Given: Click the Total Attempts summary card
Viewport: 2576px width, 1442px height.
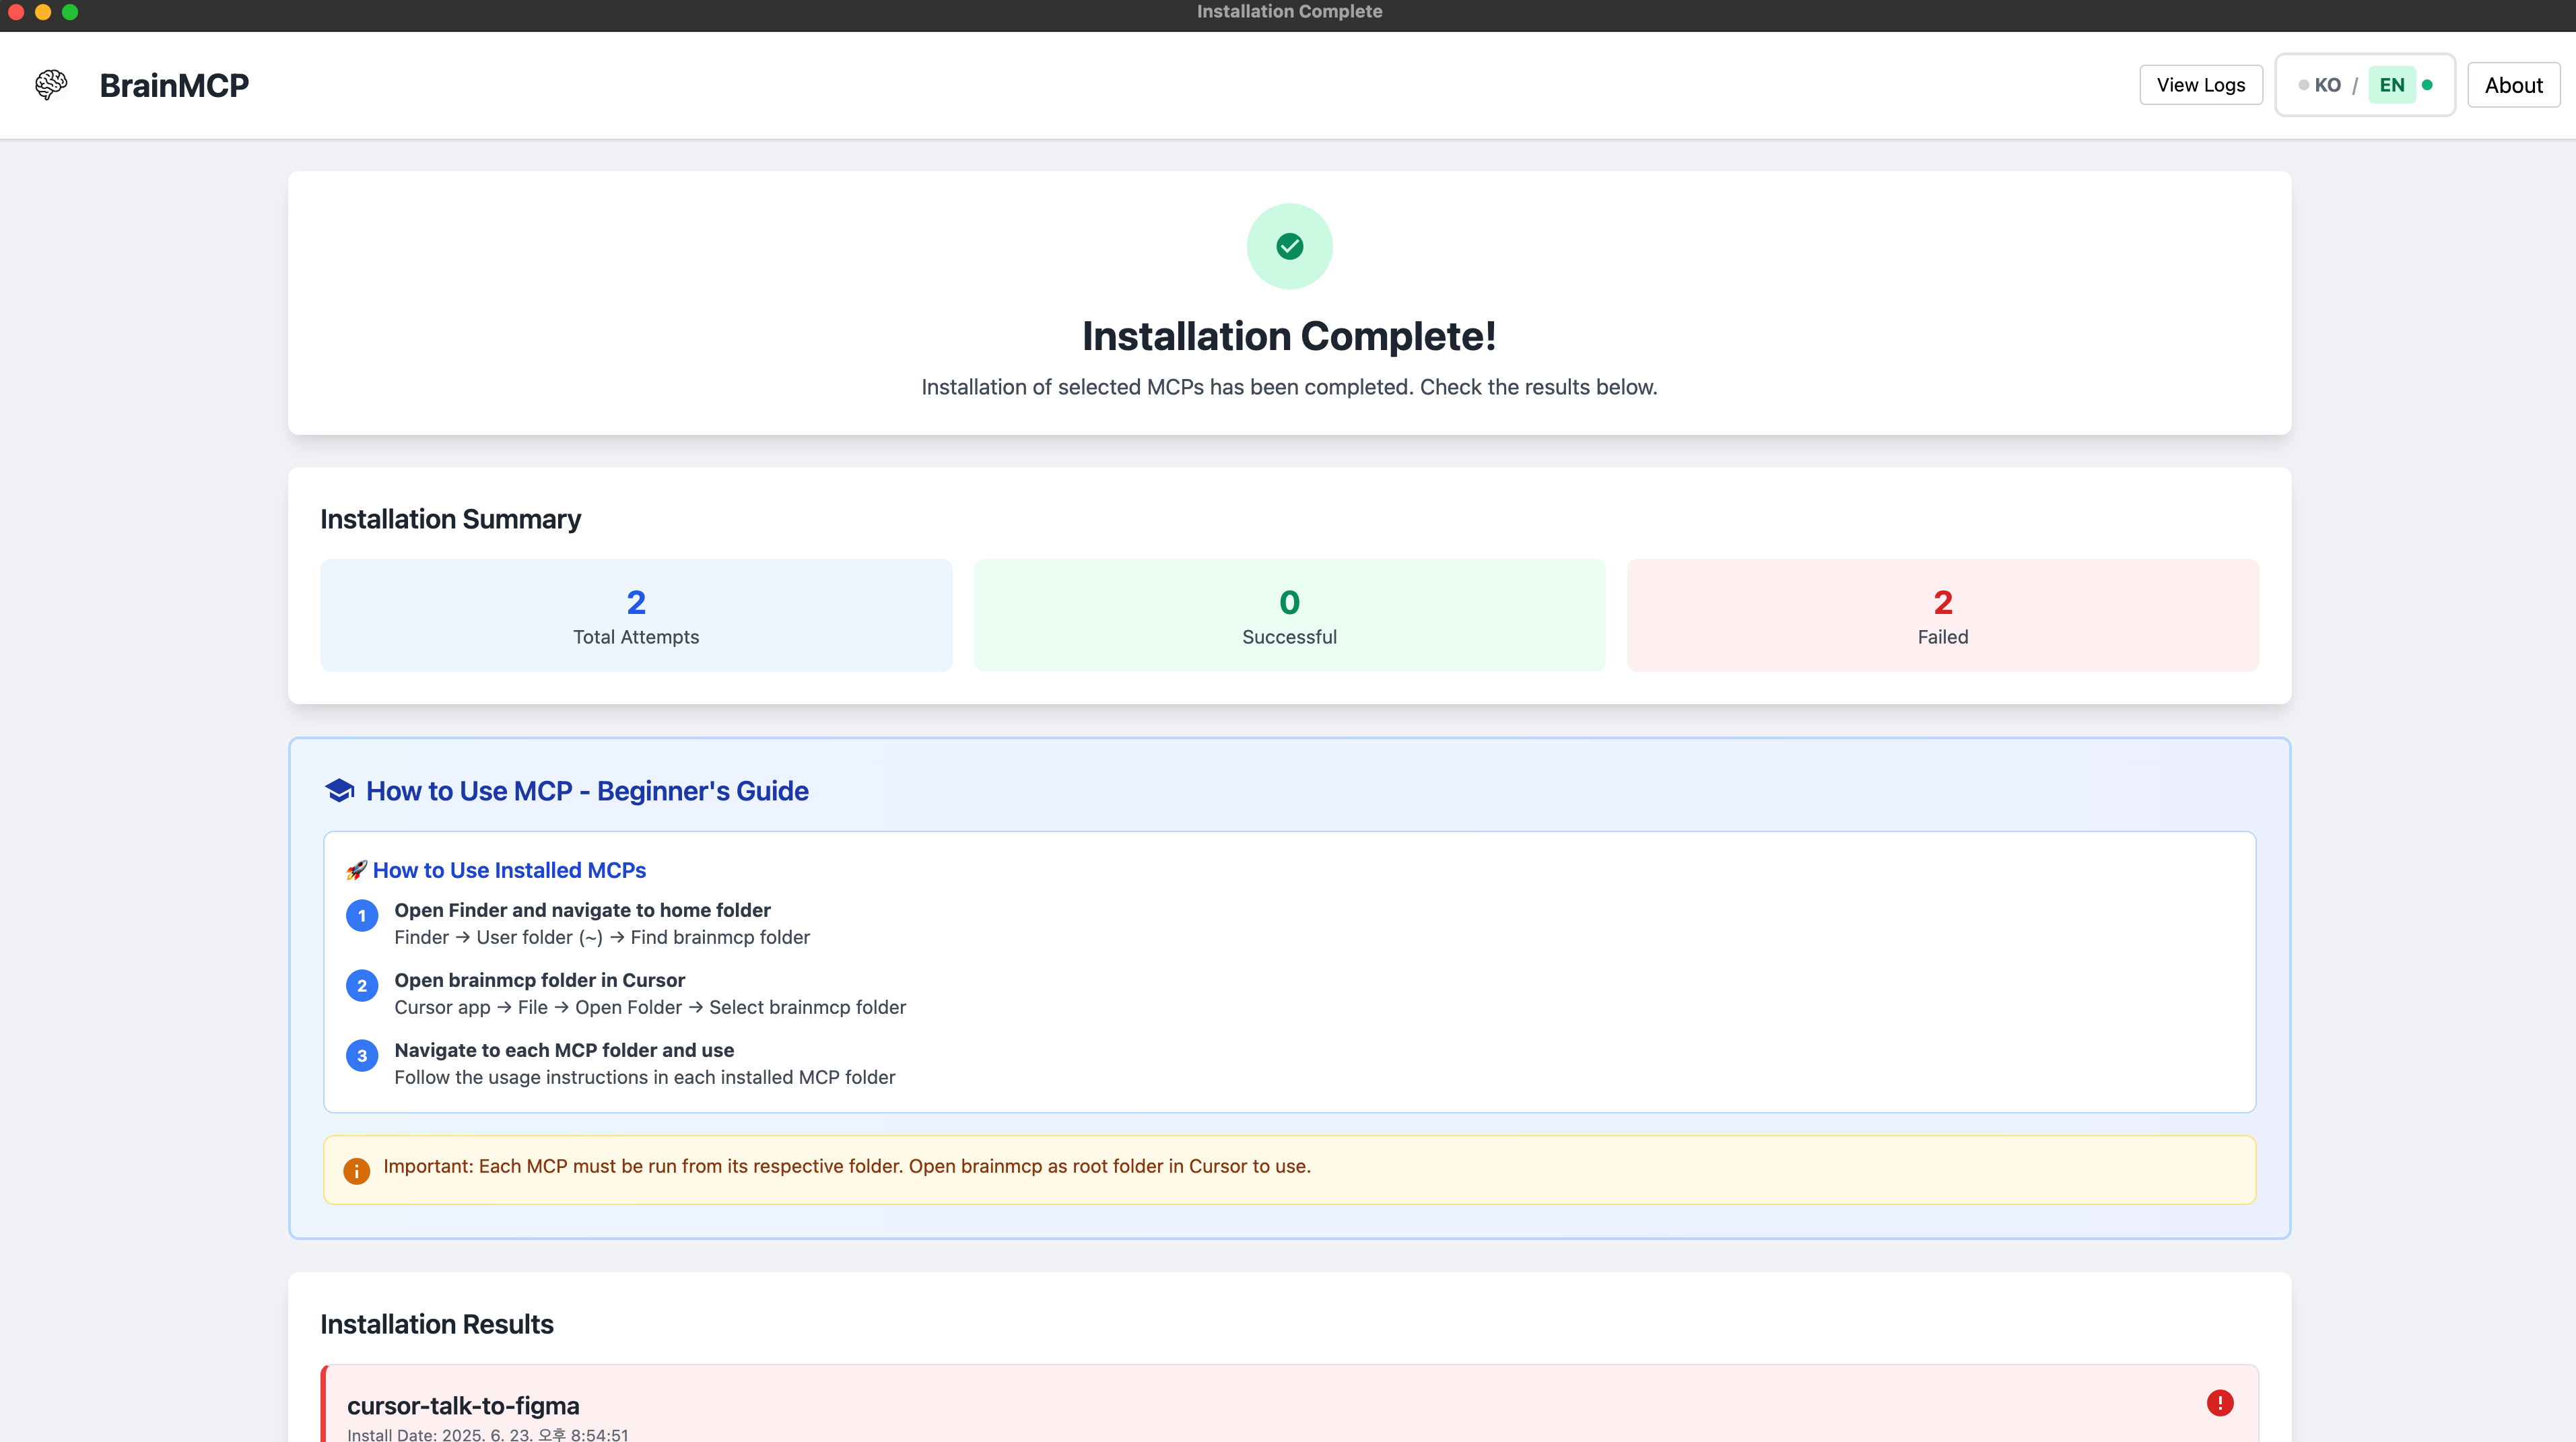Looking at the screenshot, I should click(x=636, y=615).
